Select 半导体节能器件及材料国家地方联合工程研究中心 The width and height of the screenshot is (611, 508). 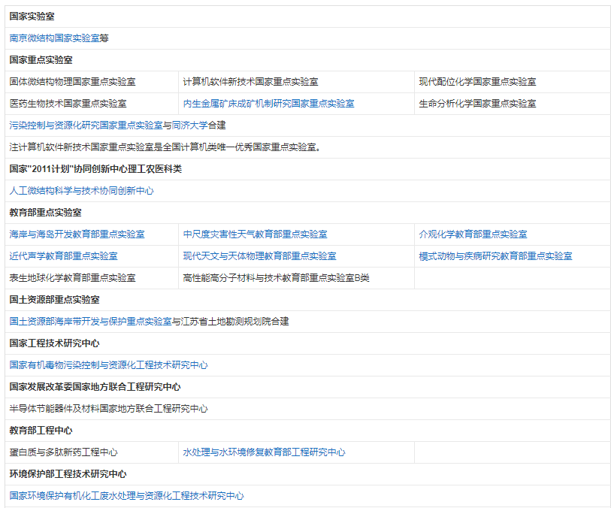pos(107,409)
